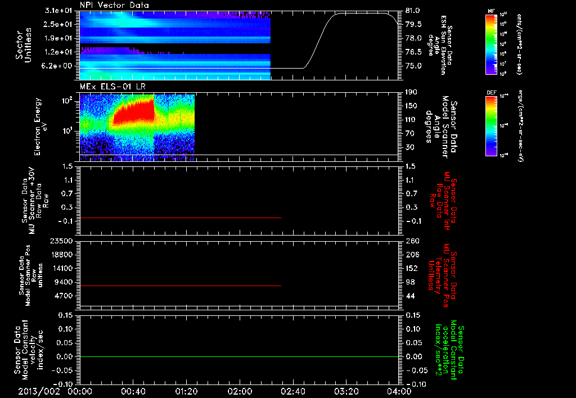The image size is (576, 398).
Task: Click the red high-flux region in the ELS spectrogram
Action: coord(134,113)
